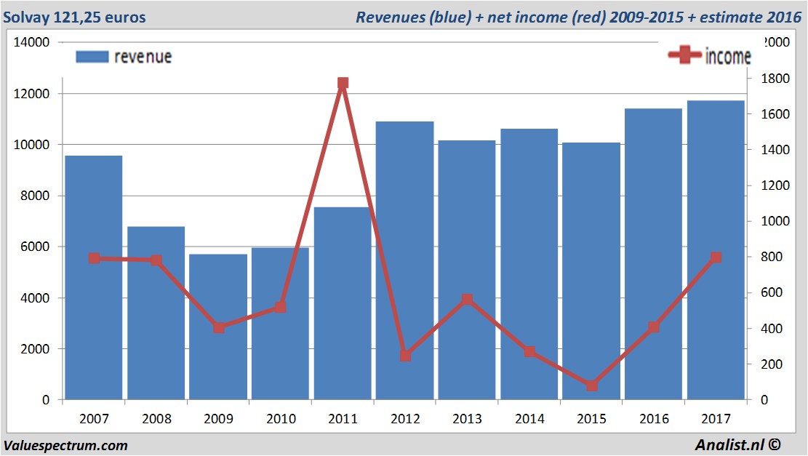Click the Solvay 121,25 euros title

[x=74, y=17]
